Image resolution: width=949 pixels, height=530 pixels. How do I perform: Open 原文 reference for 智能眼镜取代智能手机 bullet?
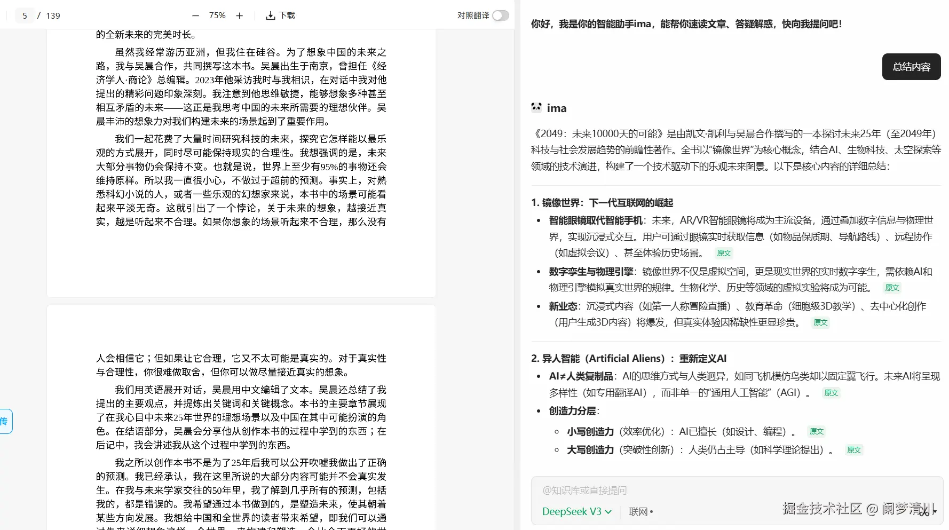(724, 253)
